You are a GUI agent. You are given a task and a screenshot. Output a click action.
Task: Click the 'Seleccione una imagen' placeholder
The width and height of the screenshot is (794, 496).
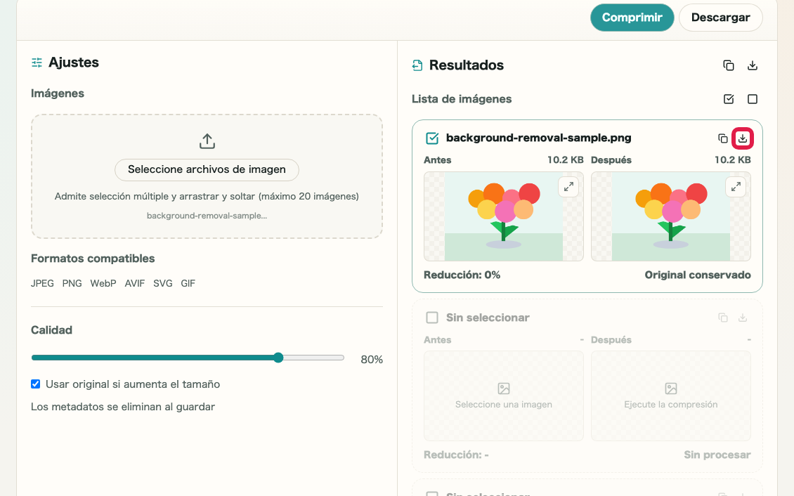pos(503,396)
